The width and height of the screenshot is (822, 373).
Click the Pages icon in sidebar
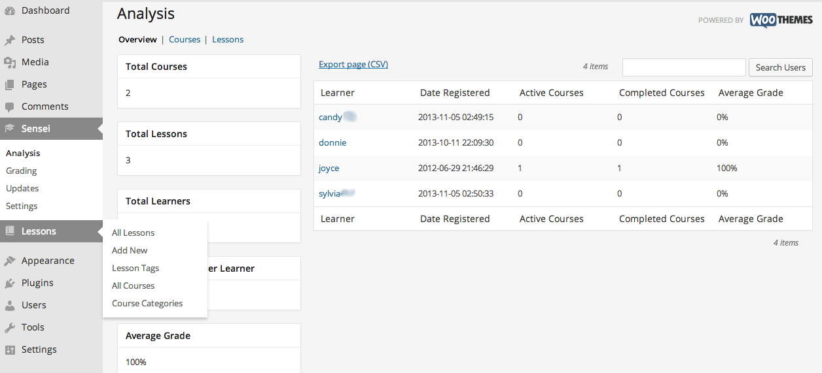pos(10,85)
